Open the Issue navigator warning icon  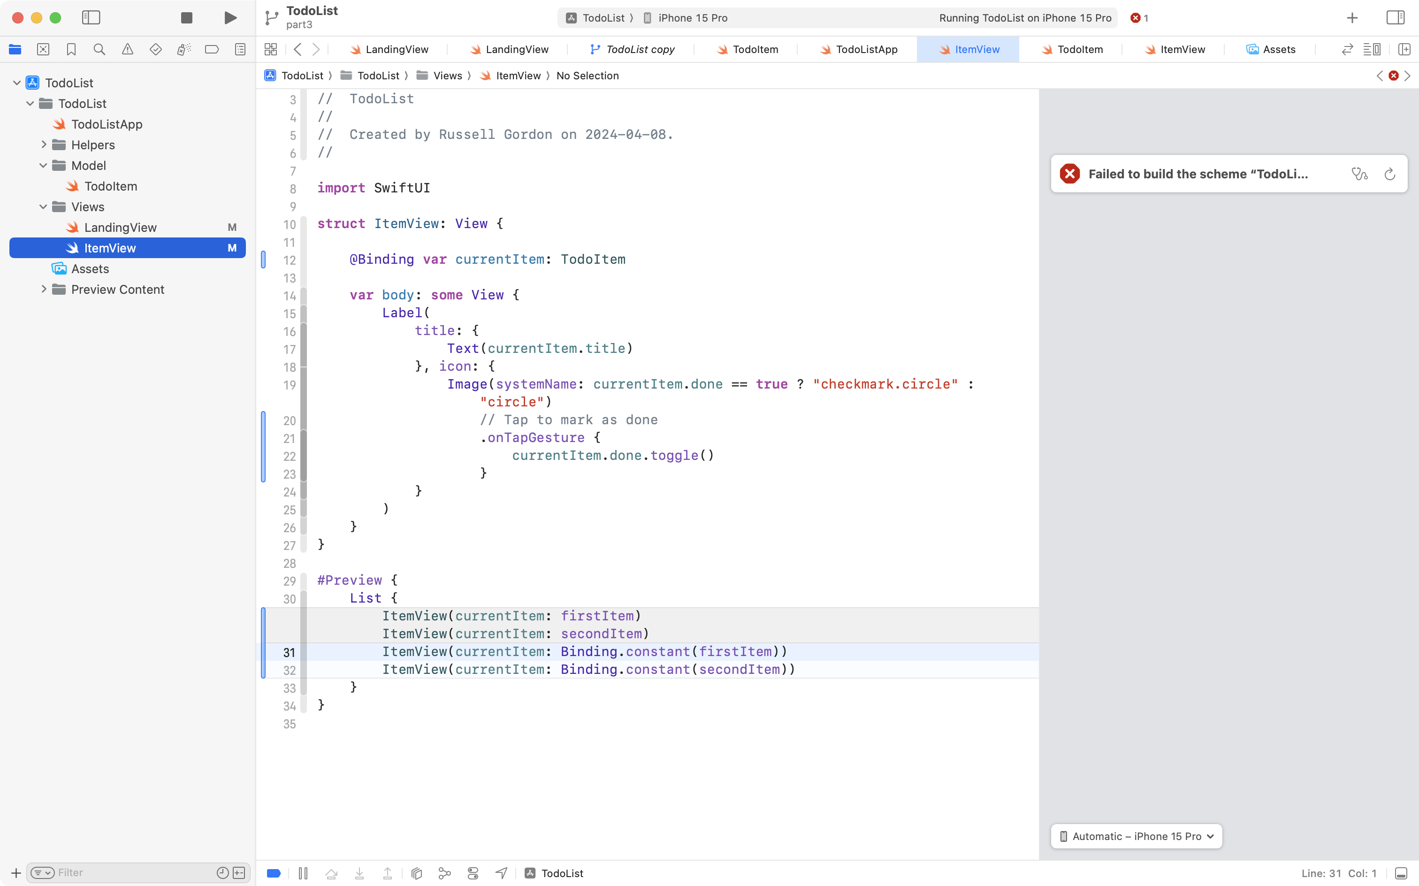128,49
